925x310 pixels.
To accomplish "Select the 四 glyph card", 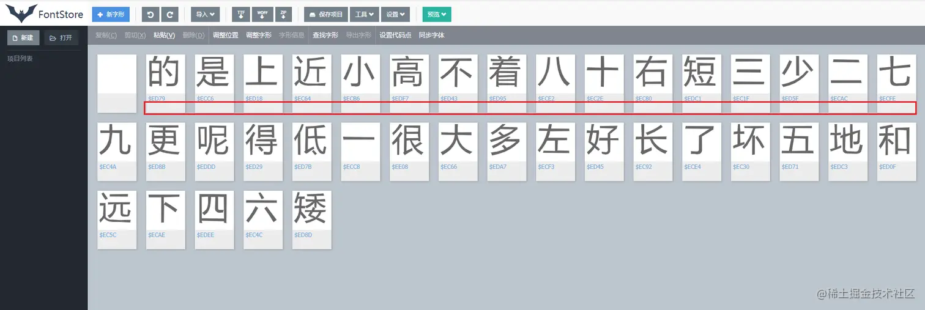I will coord(214,220).
